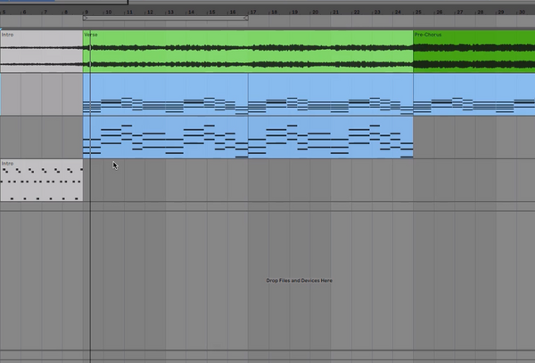The width and height of the screenshot is (535, 363).
Task: Click bar 25 in the beat-time ruler
Action: tap(418, 12)
